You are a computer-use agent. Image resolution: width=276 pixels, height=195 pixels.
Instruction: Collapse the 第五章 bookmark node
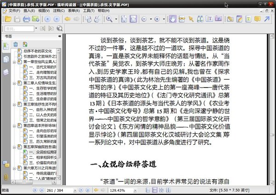(x=14, y=147)
